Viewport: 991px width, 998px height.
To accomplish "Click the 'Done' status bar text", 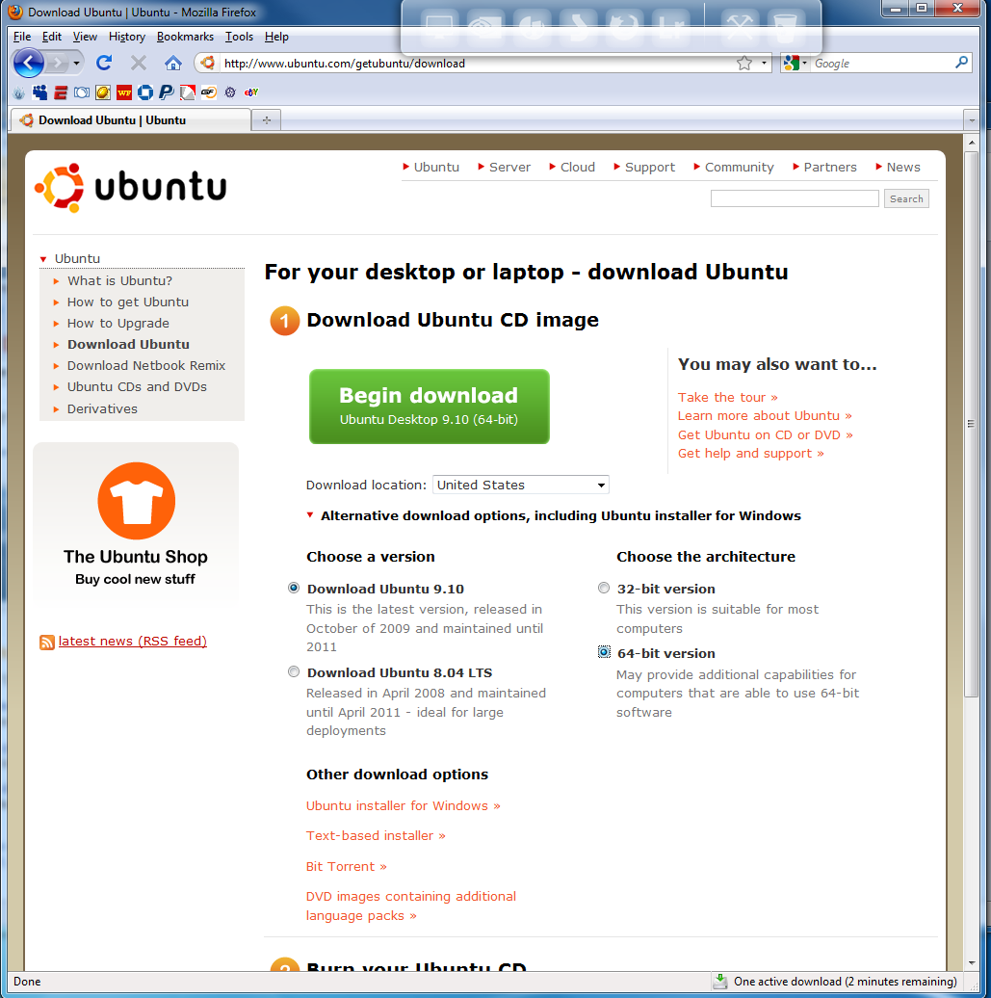I will click(27, 982).
